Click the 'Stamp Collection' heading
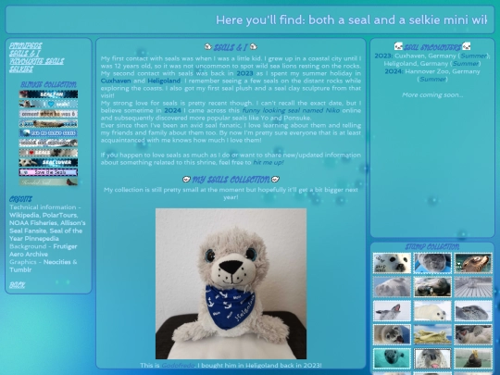500x375 pixels. [432, 247]
